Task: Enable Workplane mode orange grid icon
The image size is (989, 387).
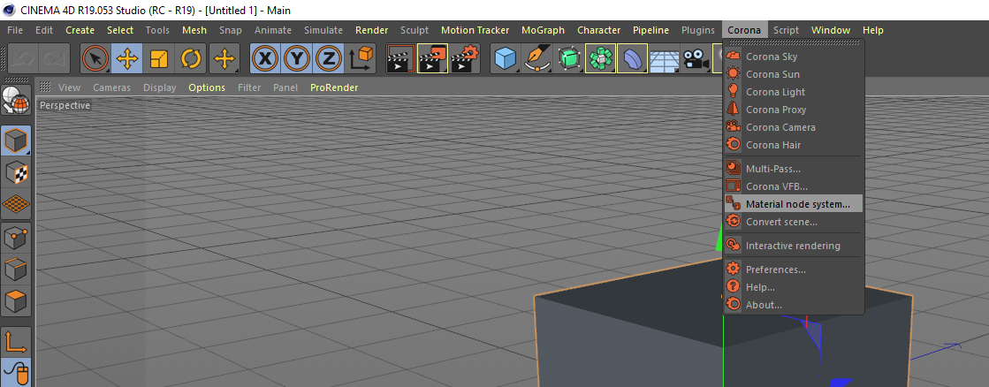Action: [16, 203]
